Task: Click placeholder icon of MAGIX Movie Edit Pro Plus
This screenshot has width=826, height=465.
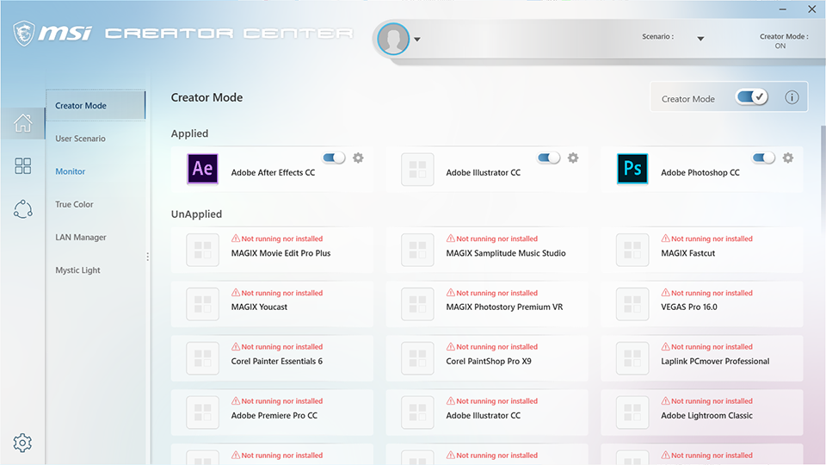Action: [x=203, y=250]
